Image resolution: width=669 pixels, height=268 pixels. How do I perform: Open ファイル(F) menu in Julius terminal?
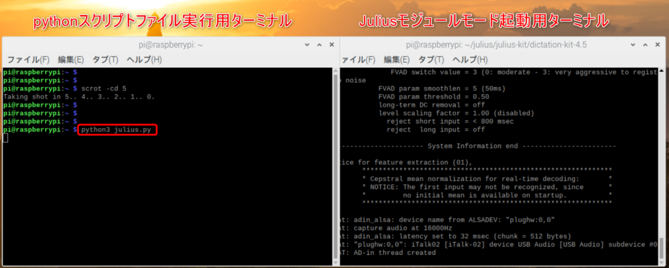358,59
